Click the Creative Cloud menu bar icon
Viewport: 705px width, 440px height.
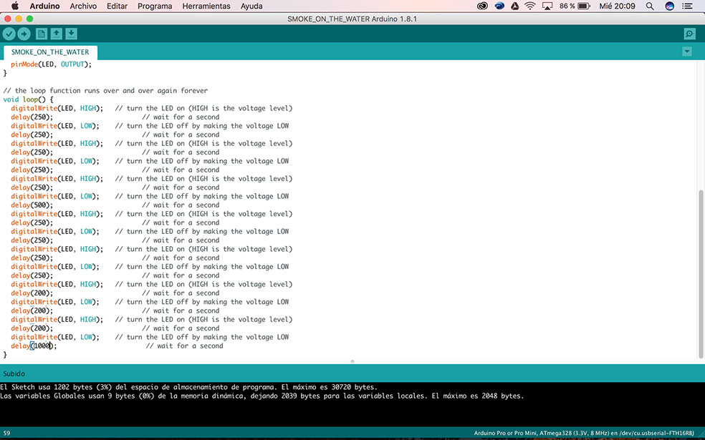(482, 6)
